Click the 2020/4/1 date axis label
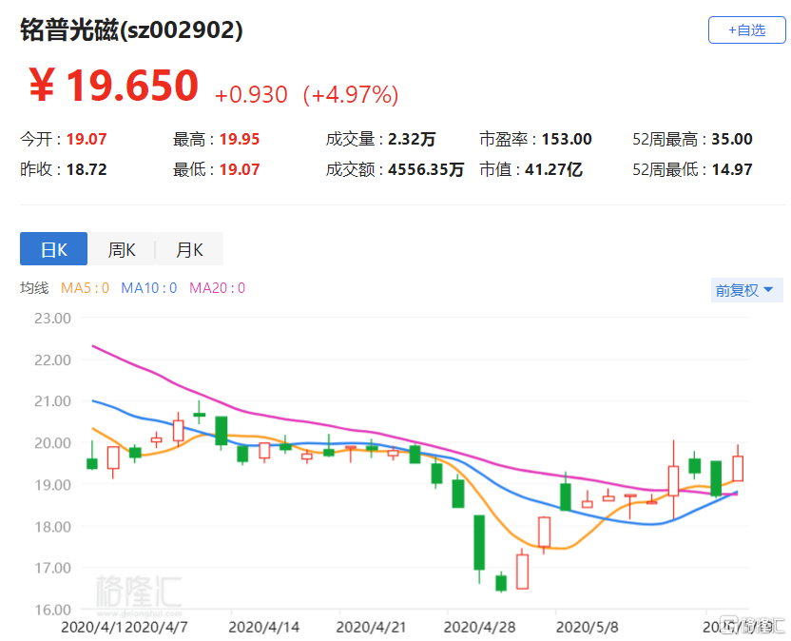The height and width of the screenshot is (641, 791). [92, 628]
